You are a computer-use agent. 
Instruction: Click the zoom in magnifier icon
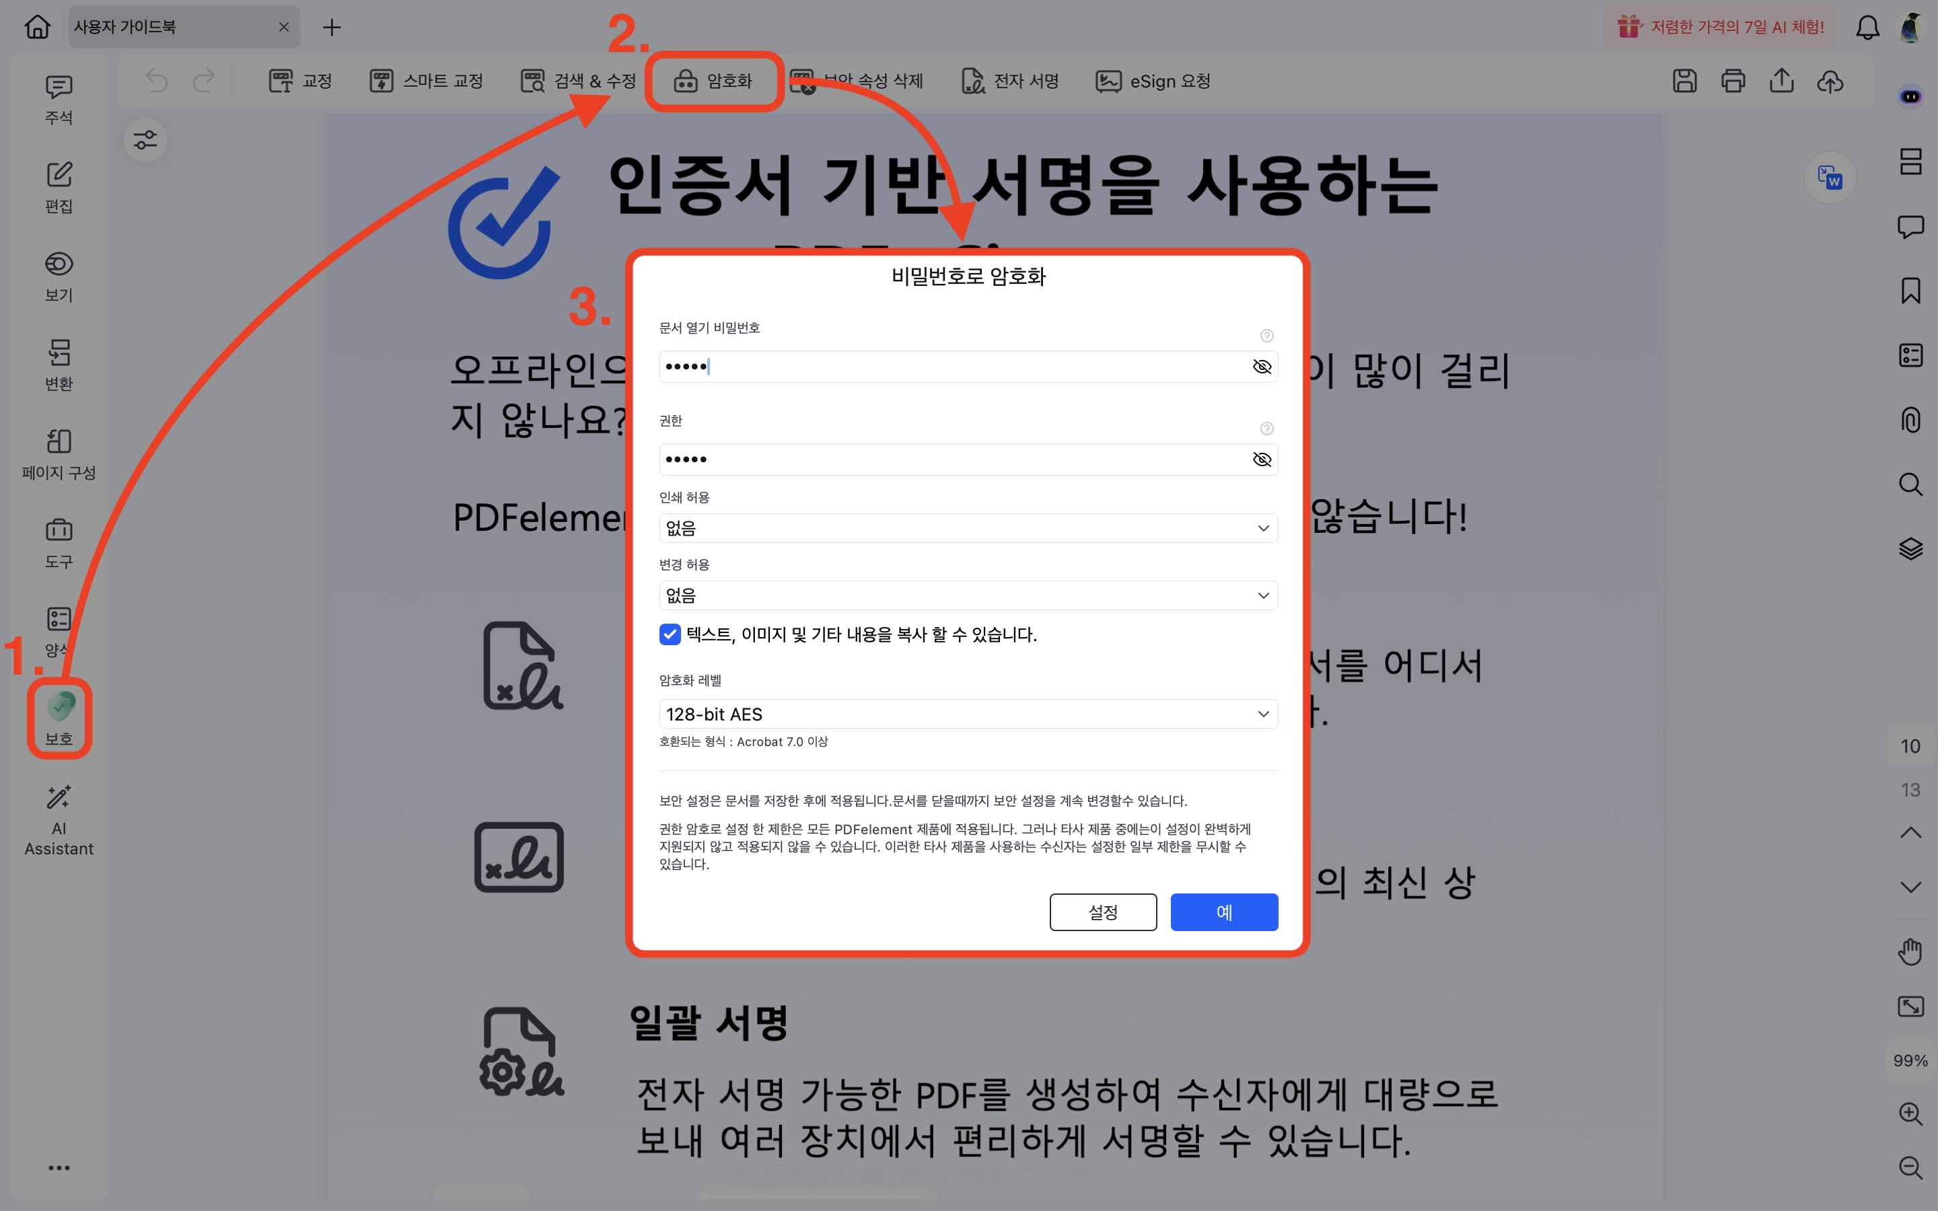coord(1910,1113)
